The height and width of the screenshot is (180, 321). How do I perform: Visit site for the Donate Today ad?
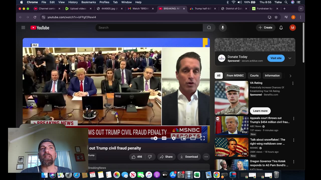click(276, 58)
